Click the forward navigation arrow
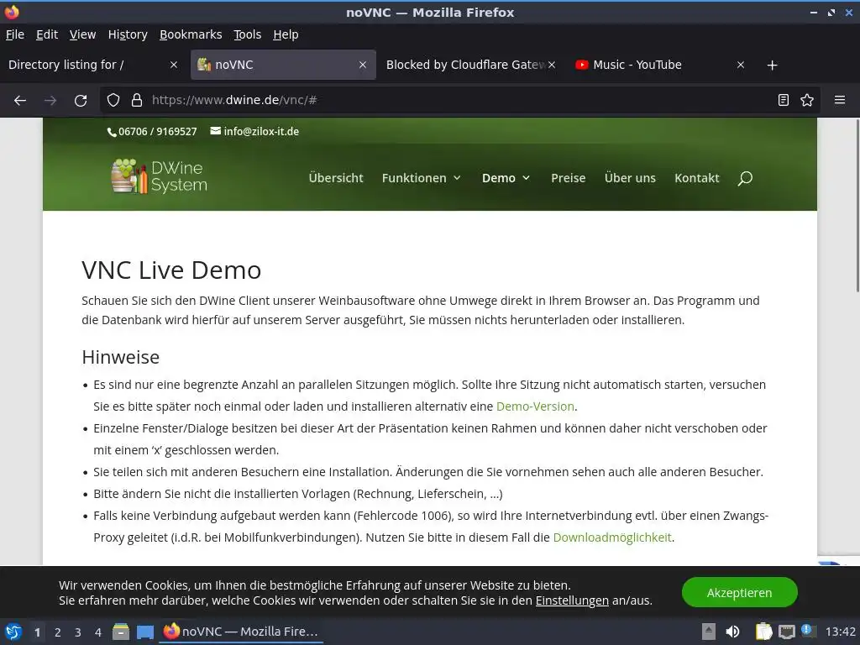860x645 pixels. (x=50, y=101)
